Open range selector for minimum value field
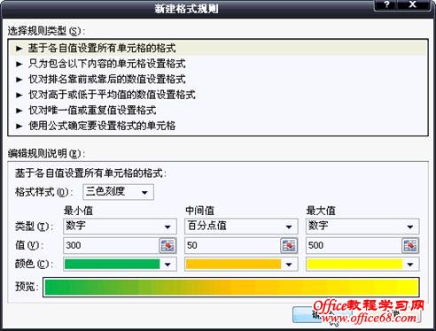The width and height of the screenshot is (436, 331). [167, 245]
